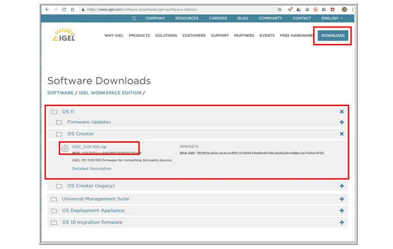
Task: Open the browser profile avatar
Action: tap(344, 10)
